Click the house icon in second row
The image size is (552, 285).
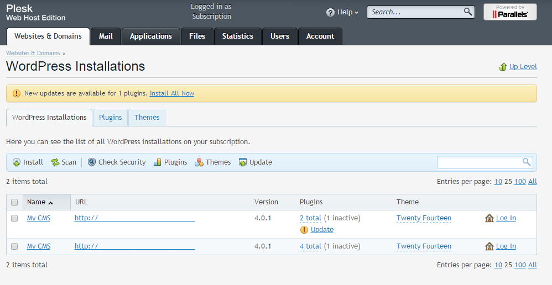point(489,246)
